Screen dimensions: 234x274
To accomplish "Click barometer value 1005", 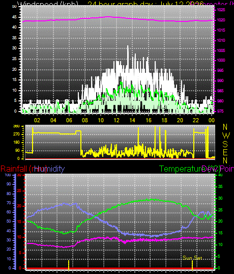I will click(221, 51).
